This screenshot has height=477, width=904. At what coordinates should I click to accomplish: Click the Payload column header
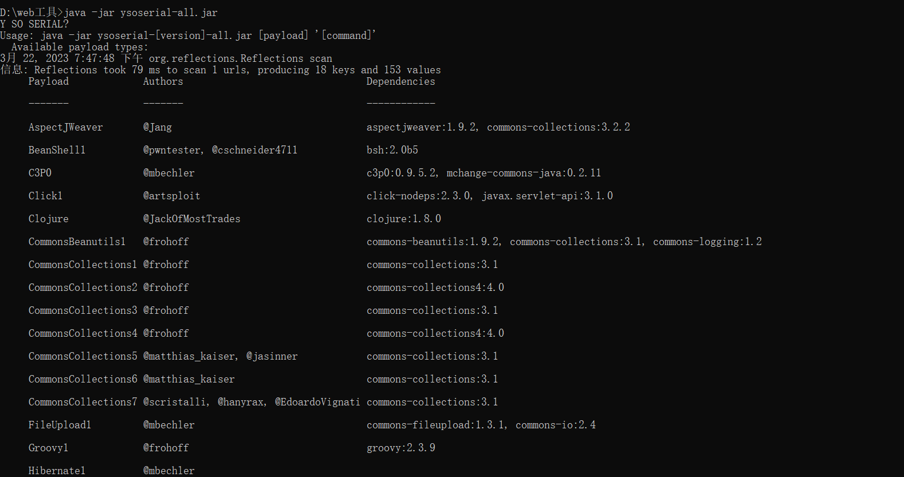click(x=48, y=81)
